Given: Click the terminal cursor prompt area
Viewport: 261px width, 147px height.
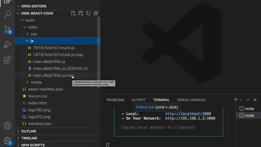Looking at the screenshot, I should click(108, 145).
